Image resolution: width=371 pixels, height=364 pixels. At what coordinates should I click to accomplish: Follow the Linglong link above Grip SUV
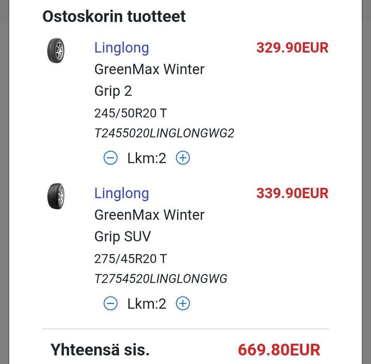pyautogui.click(x=122, y=193)
